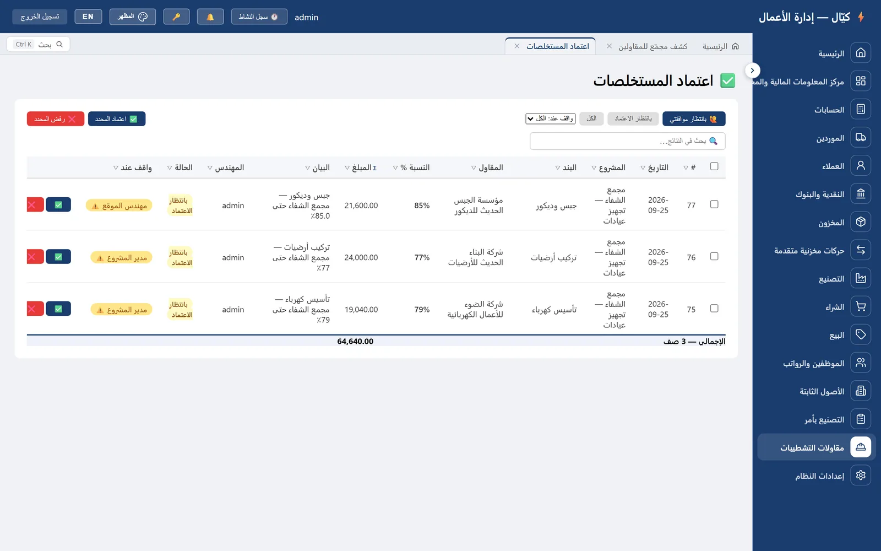Image resolution: width=881 pixels, height=551 pixels.
Task: Open التصنيع factory sidebar icon
Action: (861, 278)
